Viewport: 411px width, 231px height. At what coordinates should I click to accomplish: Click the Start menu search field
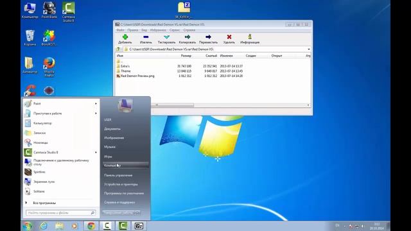click(61, 212)
